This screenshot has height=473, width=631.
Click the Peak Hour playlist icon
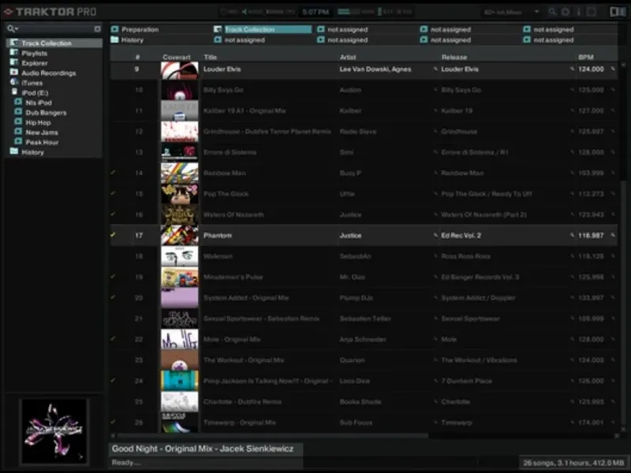(x=18, y=142)
